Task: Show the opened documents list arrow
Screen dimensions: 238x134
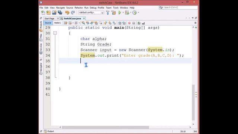Action: 193,18
